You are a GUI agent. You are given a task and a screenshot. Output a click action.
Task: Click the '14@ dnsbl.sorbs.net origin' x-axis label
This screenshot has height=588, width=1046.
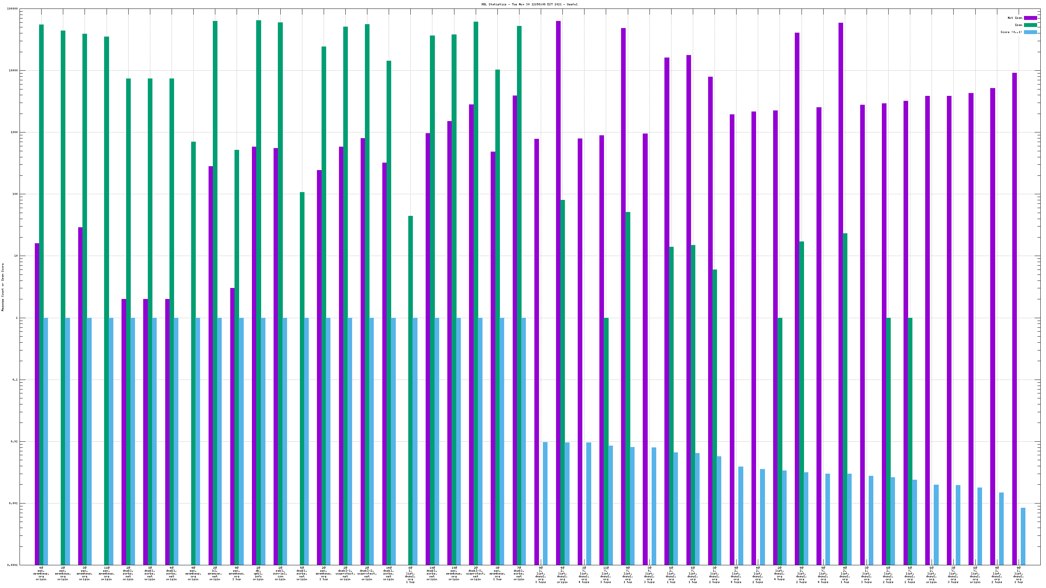(x=389, y=573)
